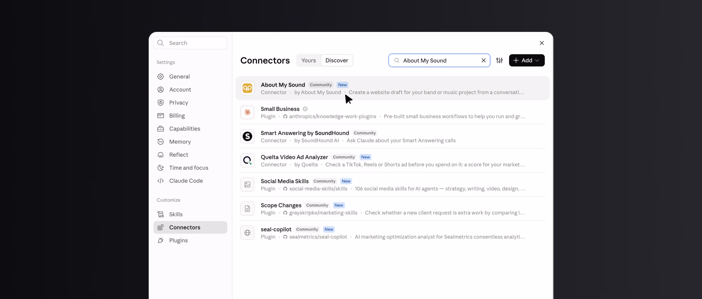Click the seal-copilot globe icon
702x299 pixels.
[x=247, y=233]
